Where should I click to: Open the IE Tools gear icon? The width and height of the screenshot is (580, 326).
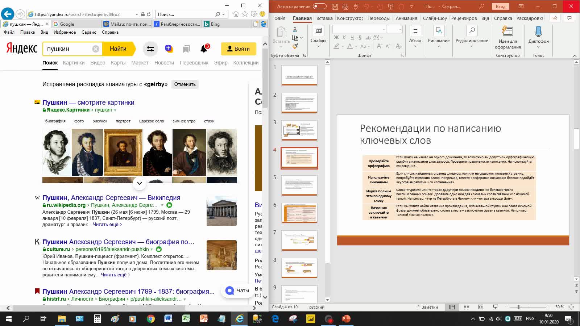[x=253, y=14]
